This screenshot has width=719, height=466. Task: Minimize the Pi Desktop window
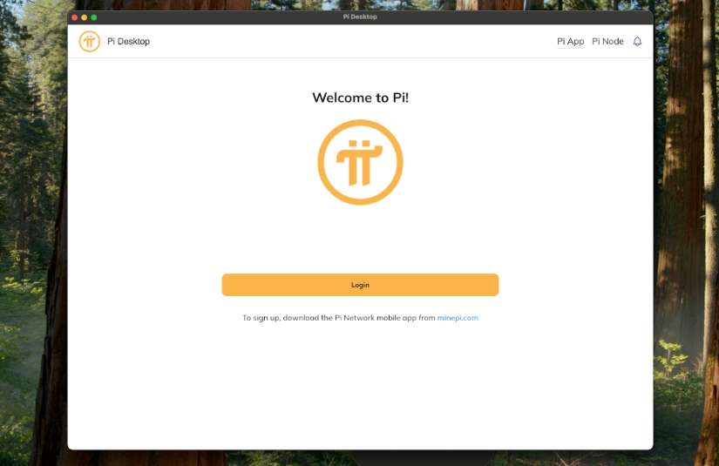tap(85, 17)
